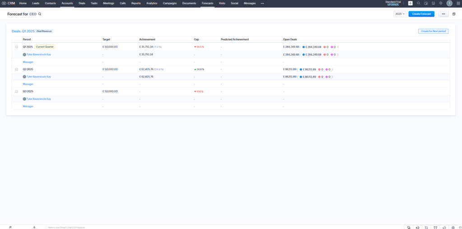Go to Calls module
Viewport: 462px width, 229px height.
pyautogui.click(x=123, y=3)
